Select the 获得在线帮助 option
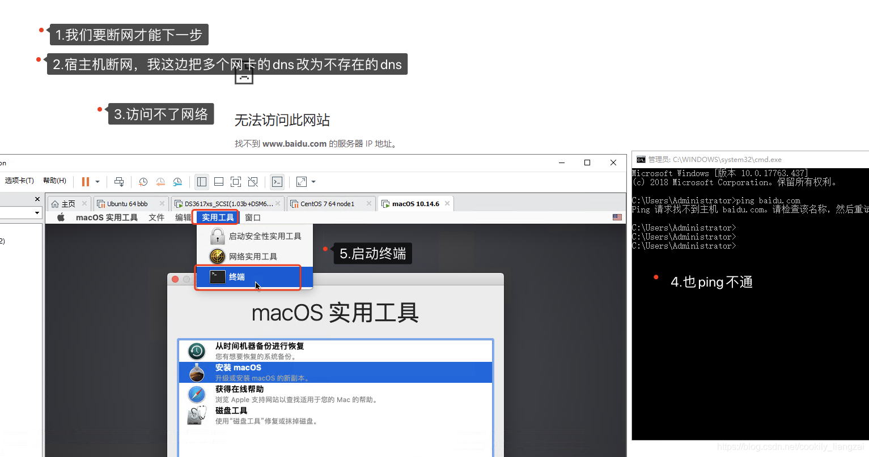 336,394
